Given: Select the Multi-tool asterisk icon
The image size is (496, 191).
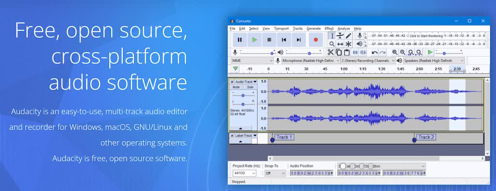Looking at the screenshot, I should pos(348,44).
